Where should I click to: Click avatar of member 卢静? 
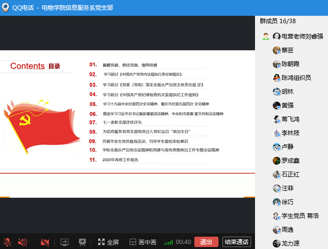[x=277, y=147]
